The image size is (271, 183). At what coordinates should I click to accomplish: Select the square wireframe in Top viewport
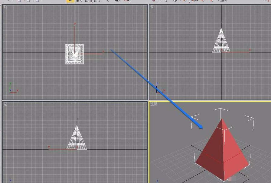tap(74, 54)
